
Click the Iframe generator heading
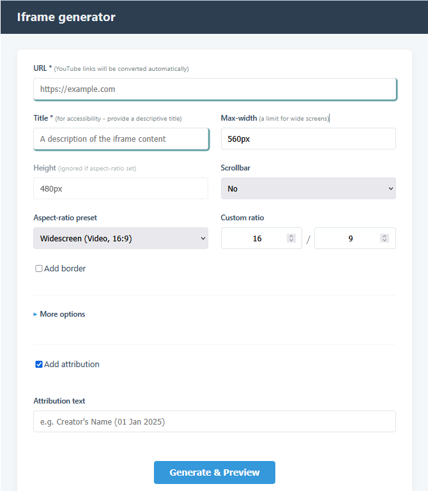[x=66, y=17]
